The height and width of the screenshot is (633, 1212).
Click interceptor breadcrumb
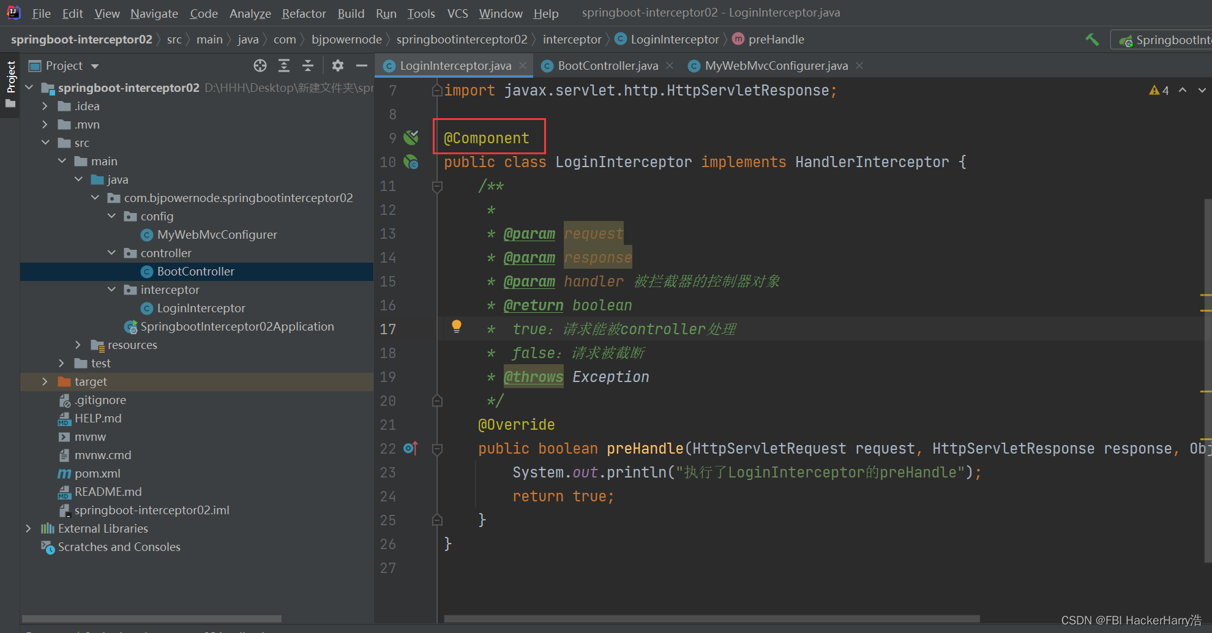click(x=572, y=39)
